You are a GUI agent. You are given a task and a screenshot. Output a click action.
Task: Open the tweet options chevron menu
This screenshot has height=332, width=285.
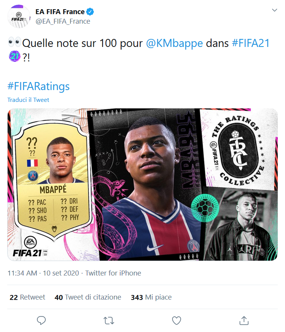point(274,10)
